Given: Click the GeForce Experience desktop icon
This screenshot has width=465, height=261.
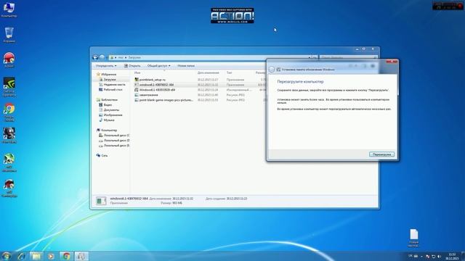Looking at the screenshot, I should tap(9, 87).
